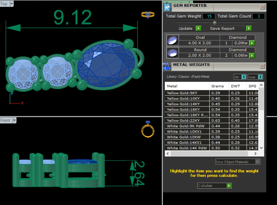Collapse the Gem Reporter panel with the round arrow

[x=215, y=22]
